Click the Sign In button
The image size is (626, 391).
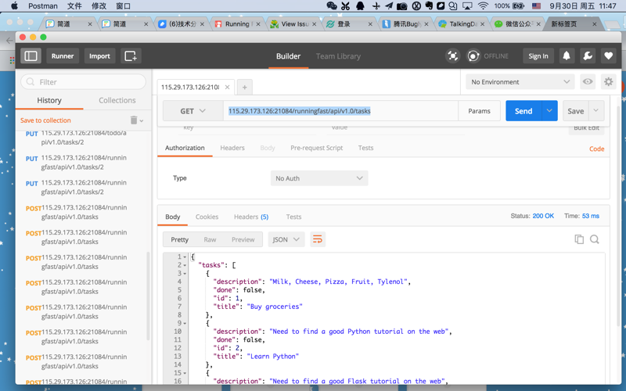point(538,56)
